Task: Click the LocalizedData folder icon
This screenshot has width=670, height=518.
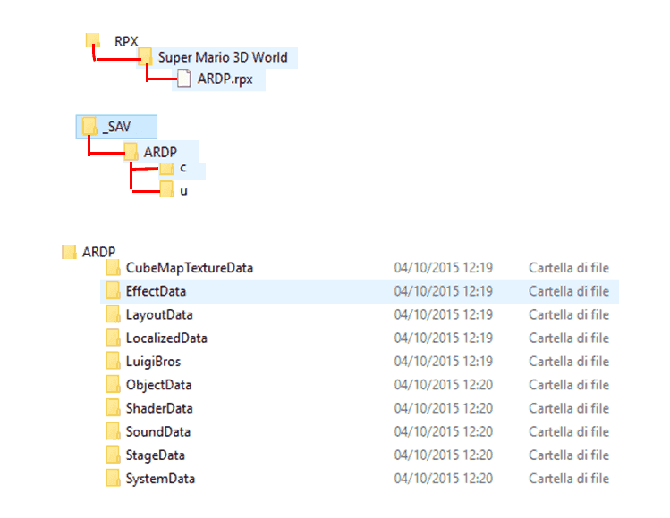Action: pos(113,338)
